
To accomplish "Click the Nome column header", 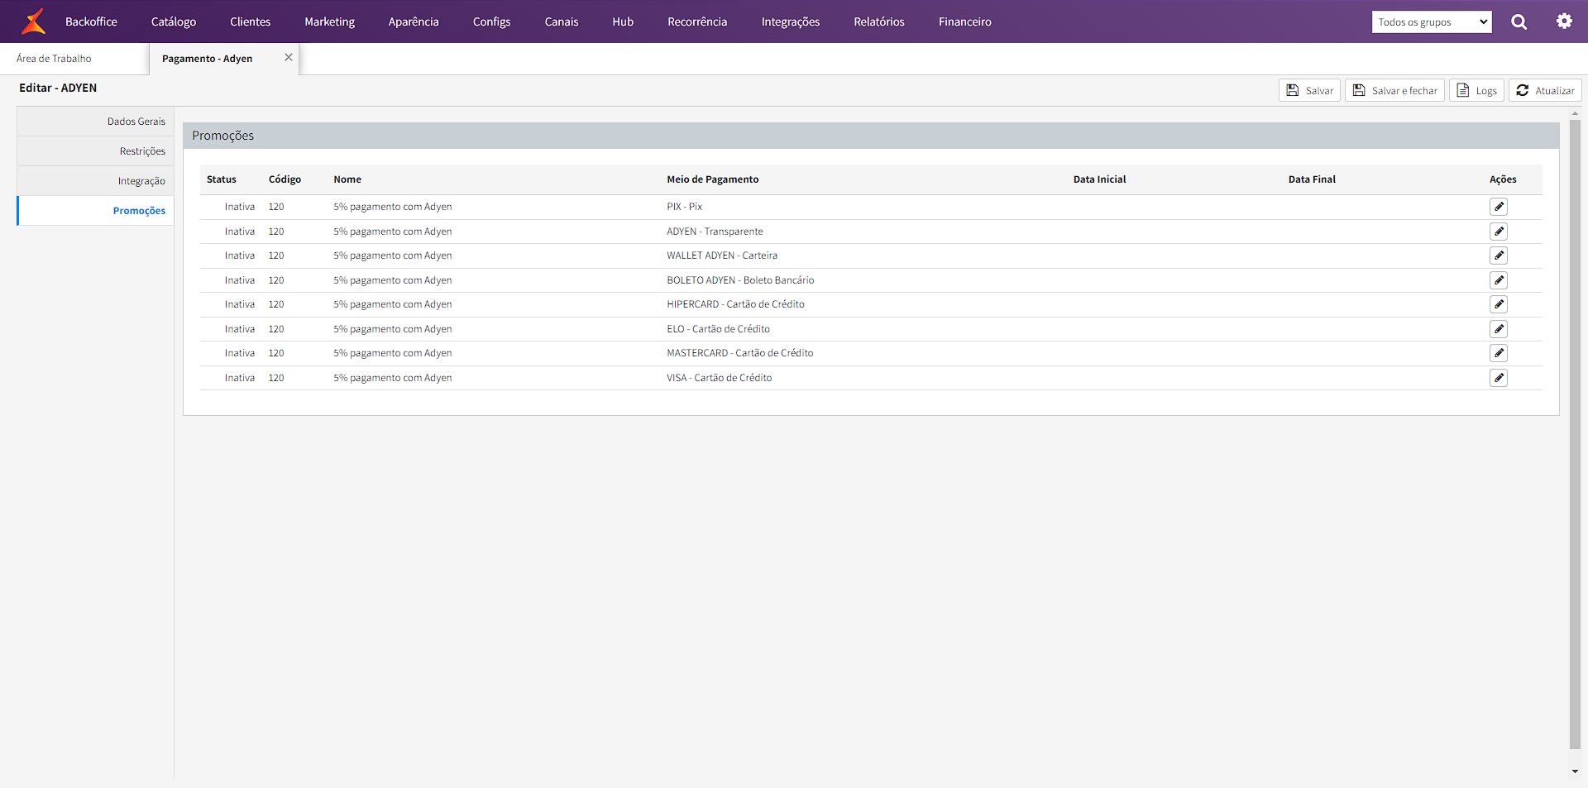I will coord(347,179).
